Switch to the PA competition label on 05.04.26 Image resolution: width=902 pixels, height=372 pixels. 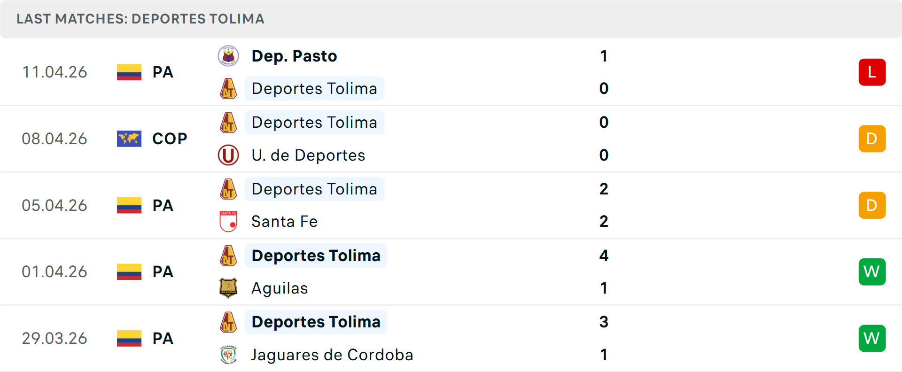(x=163, y=205)
